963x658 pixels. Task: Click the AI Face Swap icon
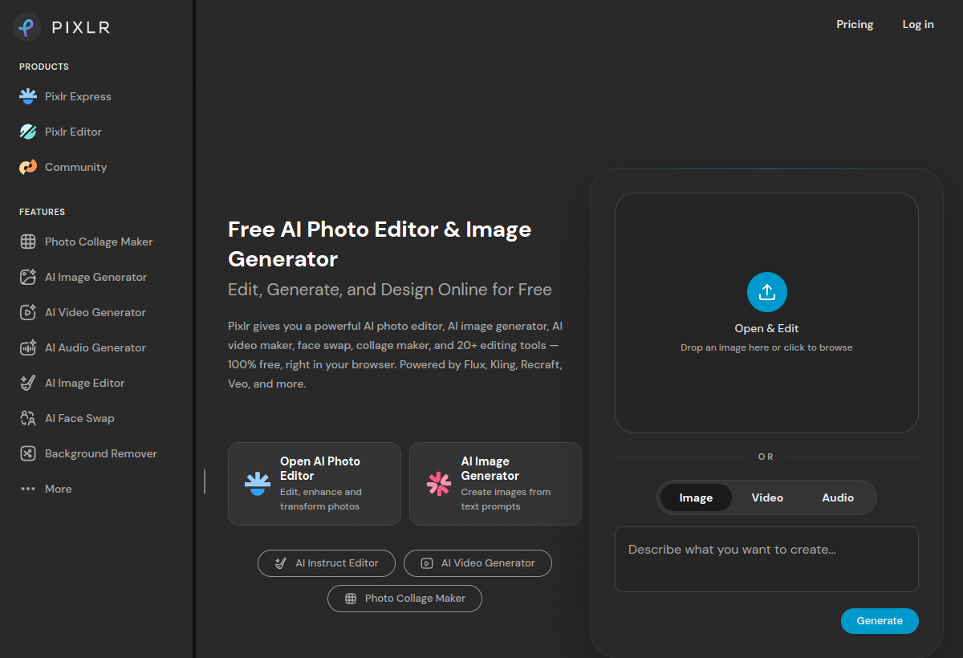pos(28,418)
